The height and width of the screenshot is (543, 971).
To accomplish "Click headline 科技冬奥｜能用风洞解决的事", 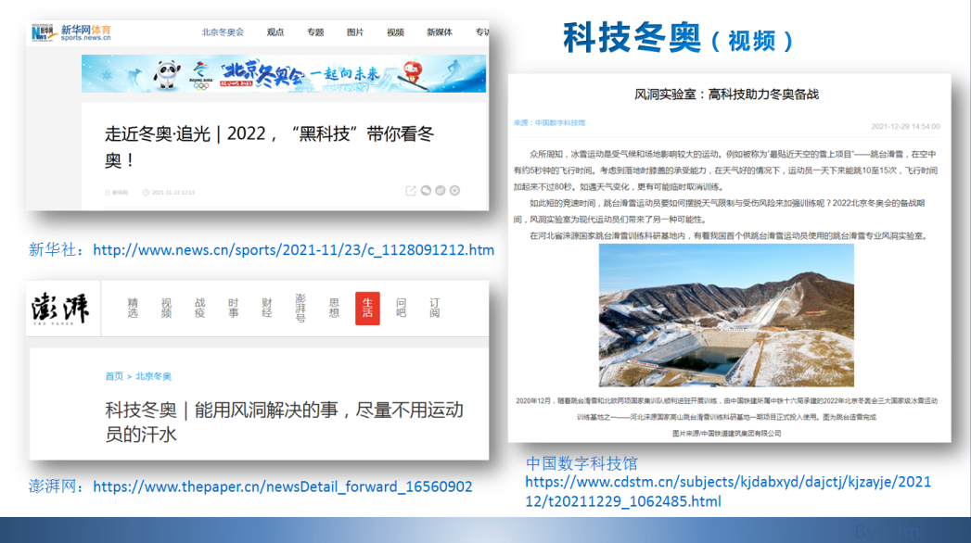I will (284, 422).
